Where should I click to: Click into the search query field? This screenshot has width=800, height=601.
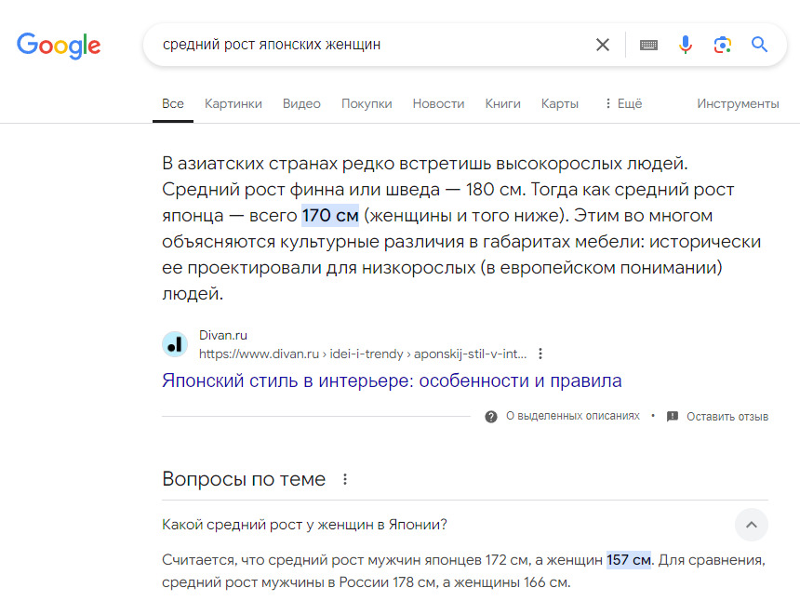(372, 45)
